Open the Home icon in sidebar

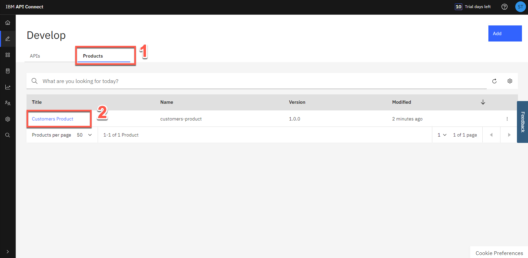tap(8, 23)
